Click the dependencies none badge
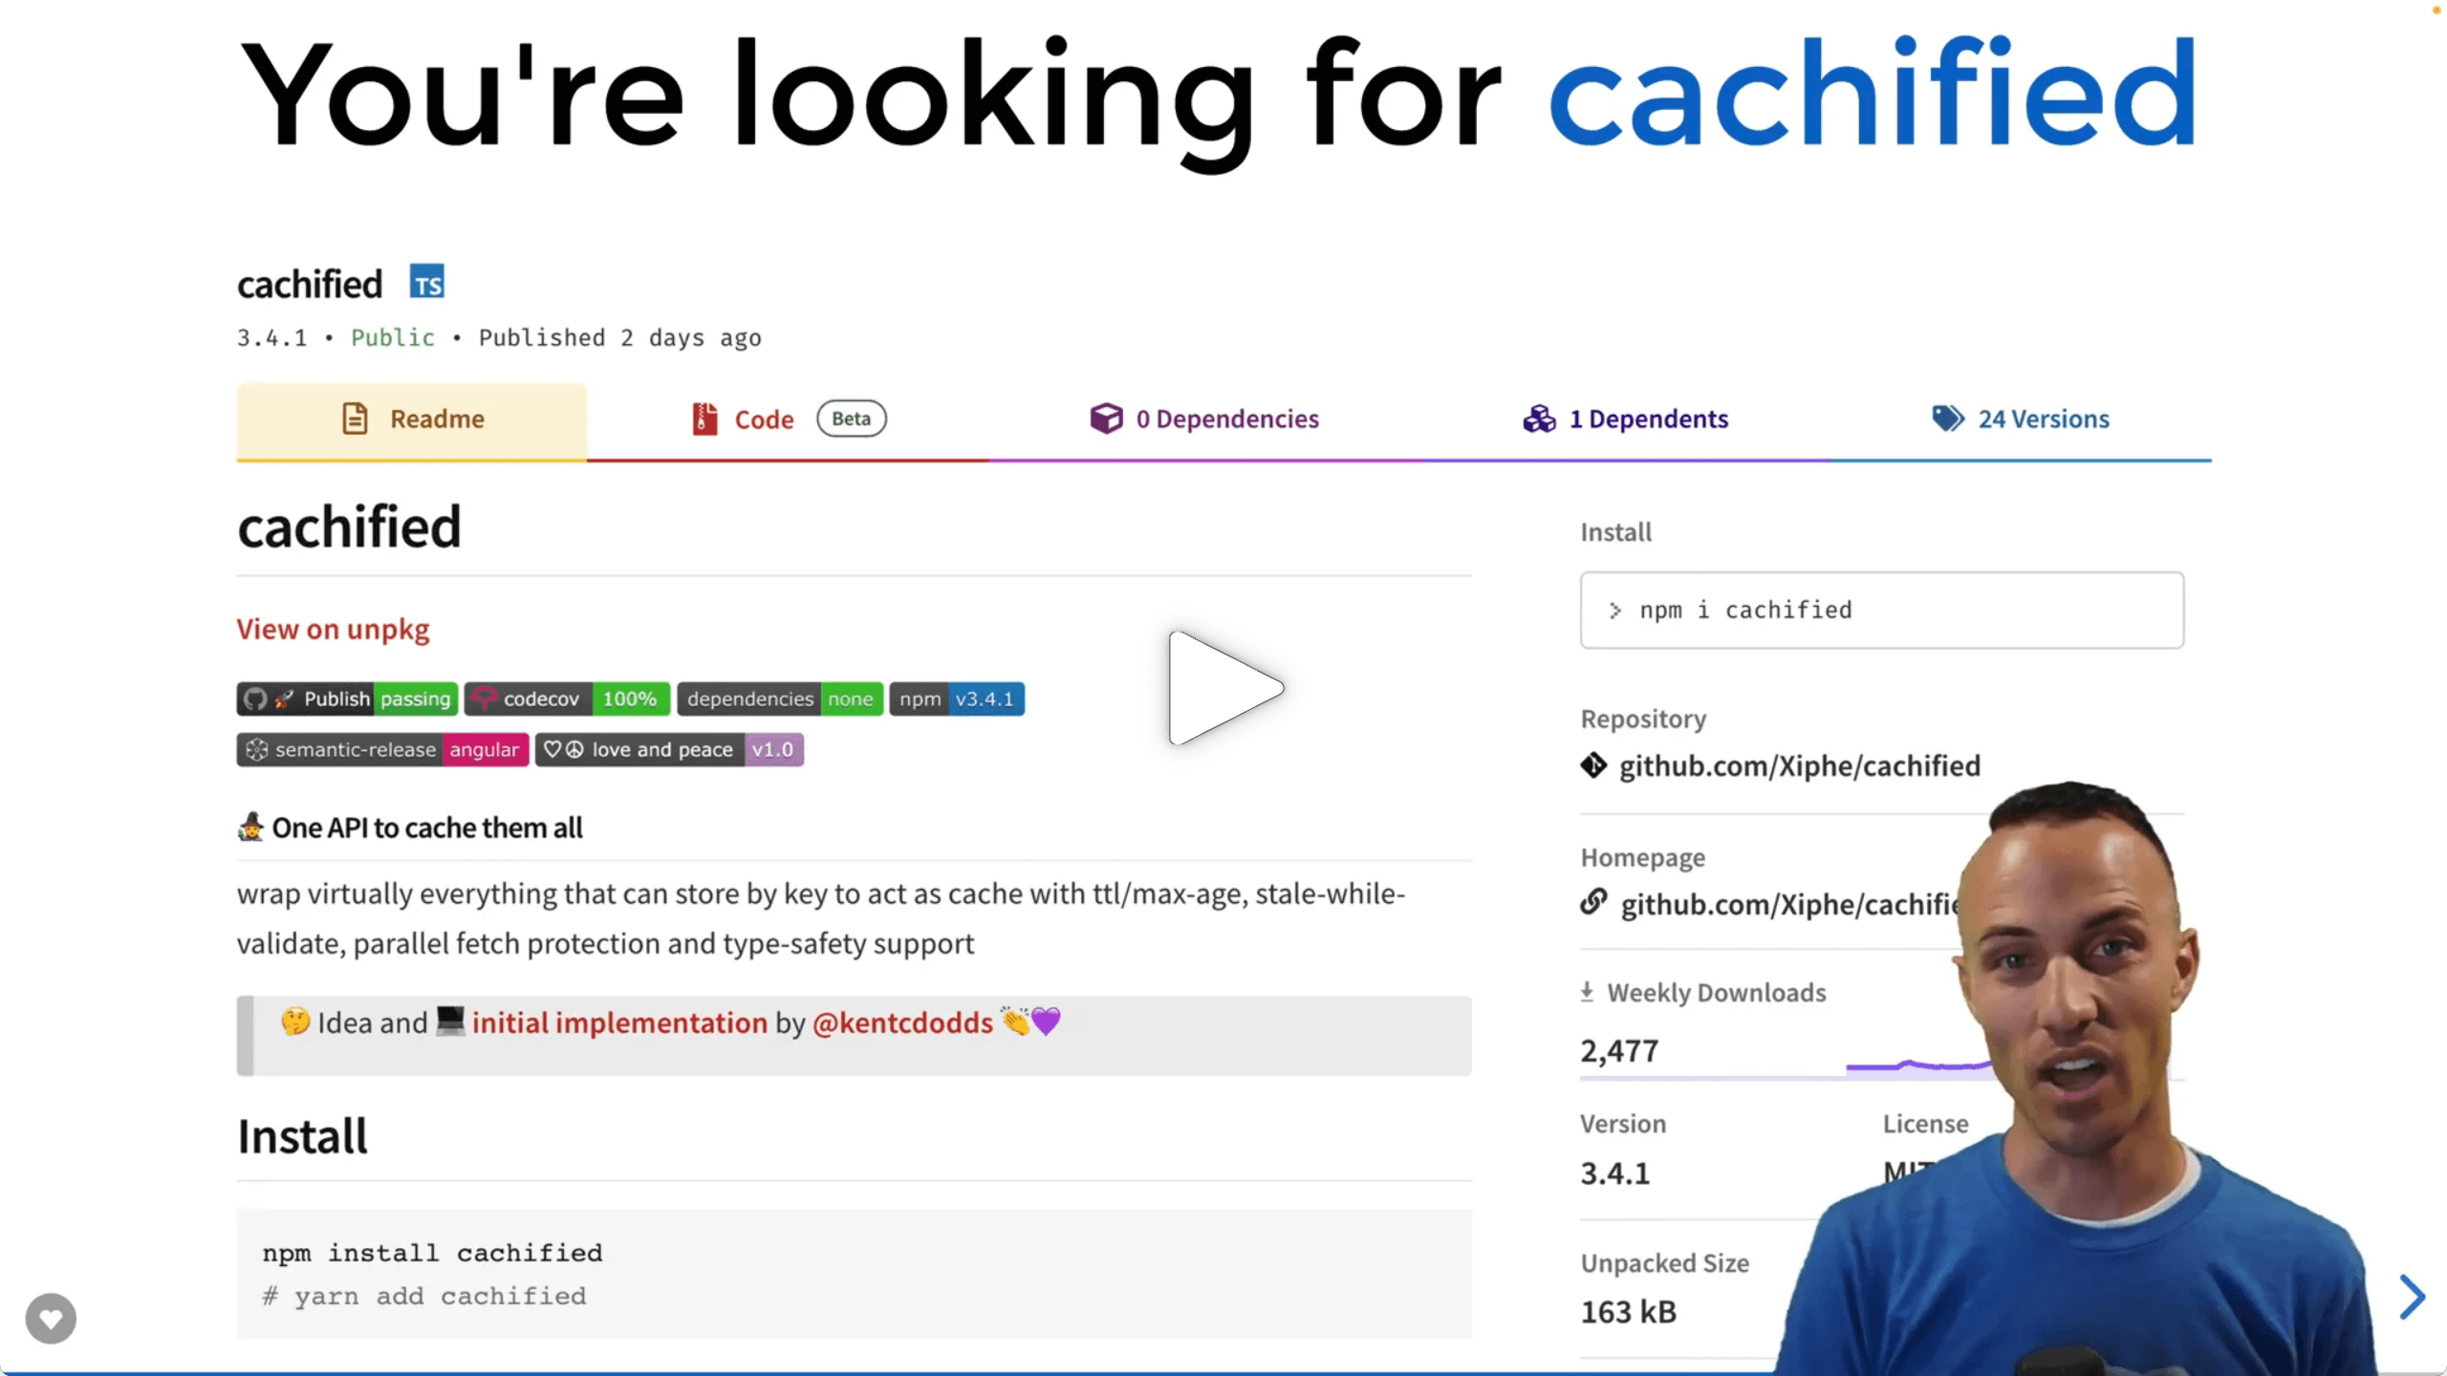2447x1376 pixels. pyautogui.click(x=780, y=699)
